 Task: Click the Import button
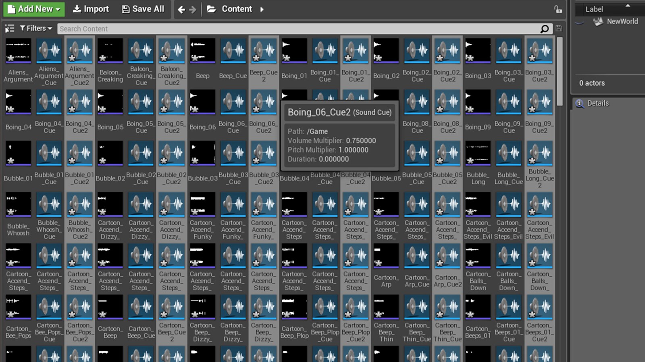(91, 9)
